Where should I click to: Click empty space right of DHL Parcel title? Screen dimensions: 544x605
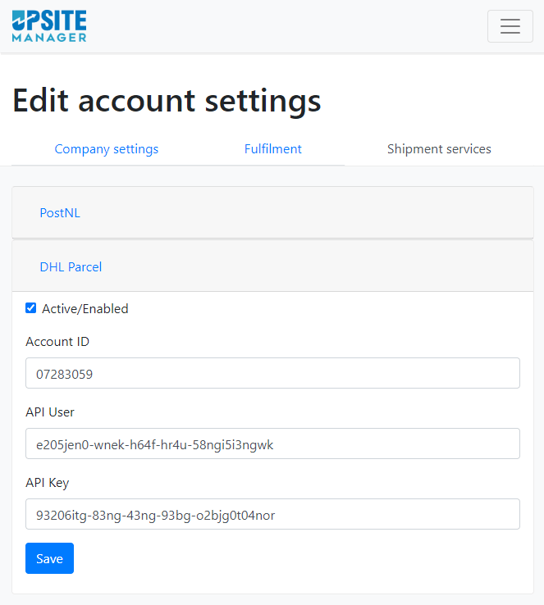pos(317,267)
